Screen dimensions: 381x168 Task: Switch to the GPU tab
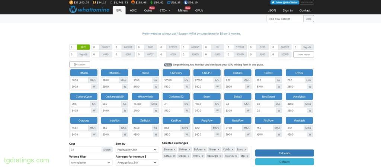[119, 10]
